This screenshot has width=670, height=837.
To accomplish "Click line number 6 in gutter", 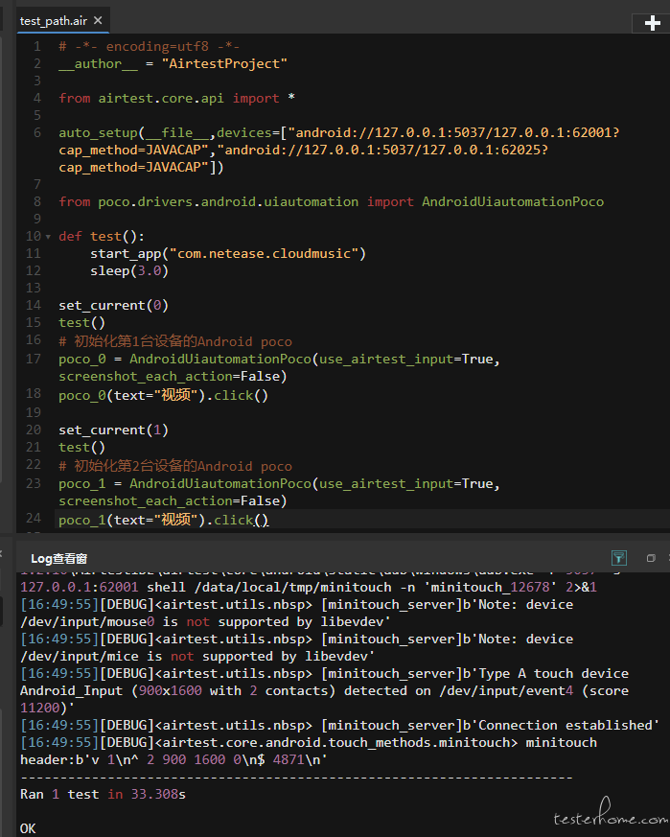I will point(36,132).
